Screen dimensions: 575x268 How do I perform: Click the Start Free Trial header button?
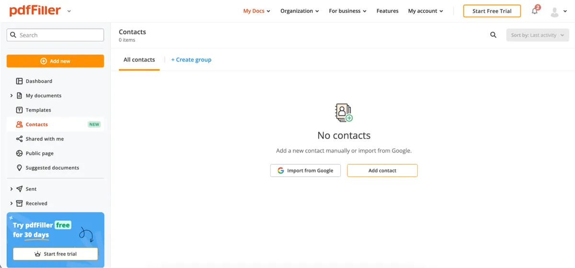pyautogui.click(x=492, y=11)
